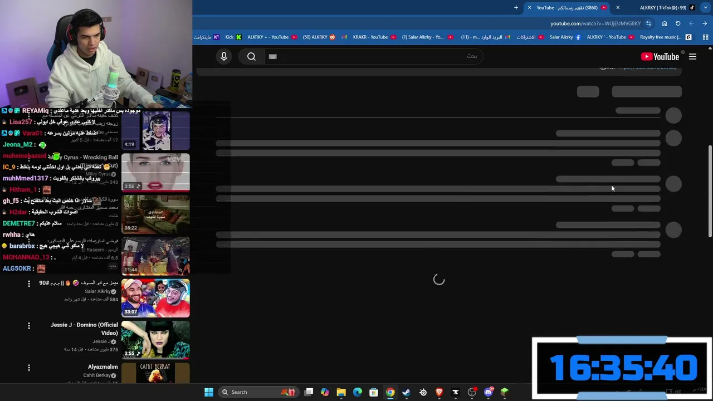Open the site settings tune icon
713x401 pixels.
(x=648, y=23)
